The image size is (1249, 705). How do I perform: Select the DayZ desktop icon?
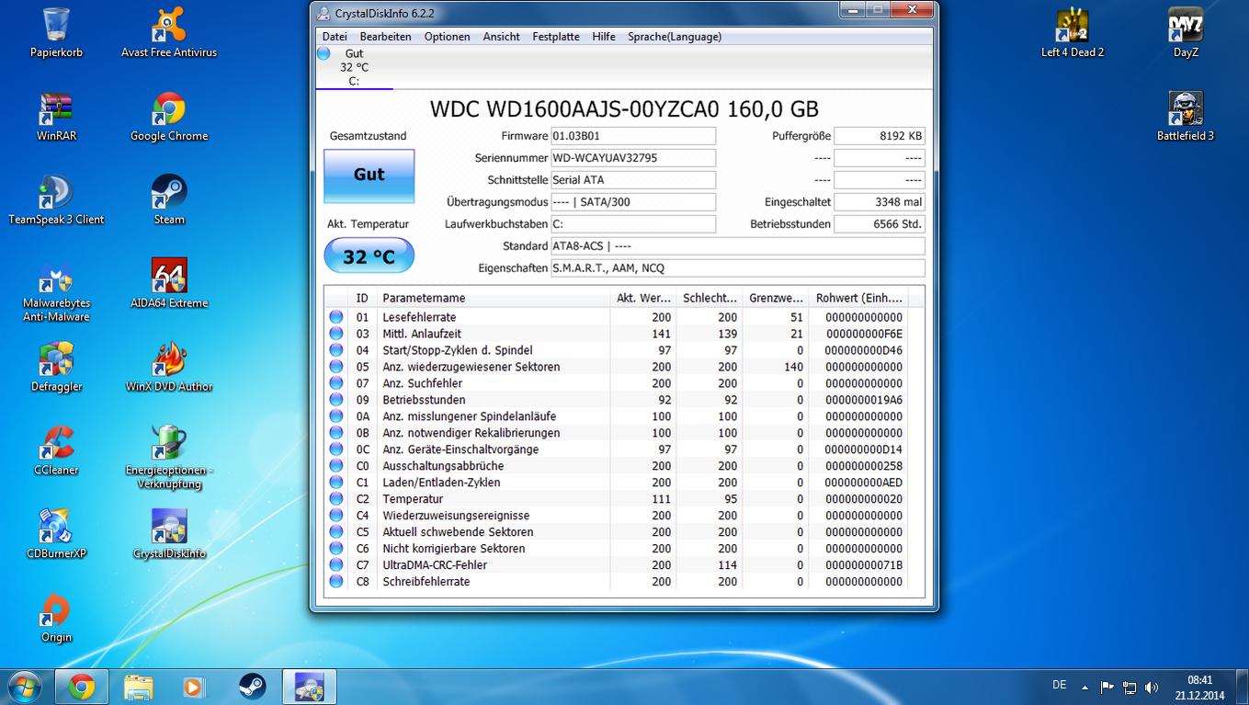pyautogui.click(x=1186, y=33)
